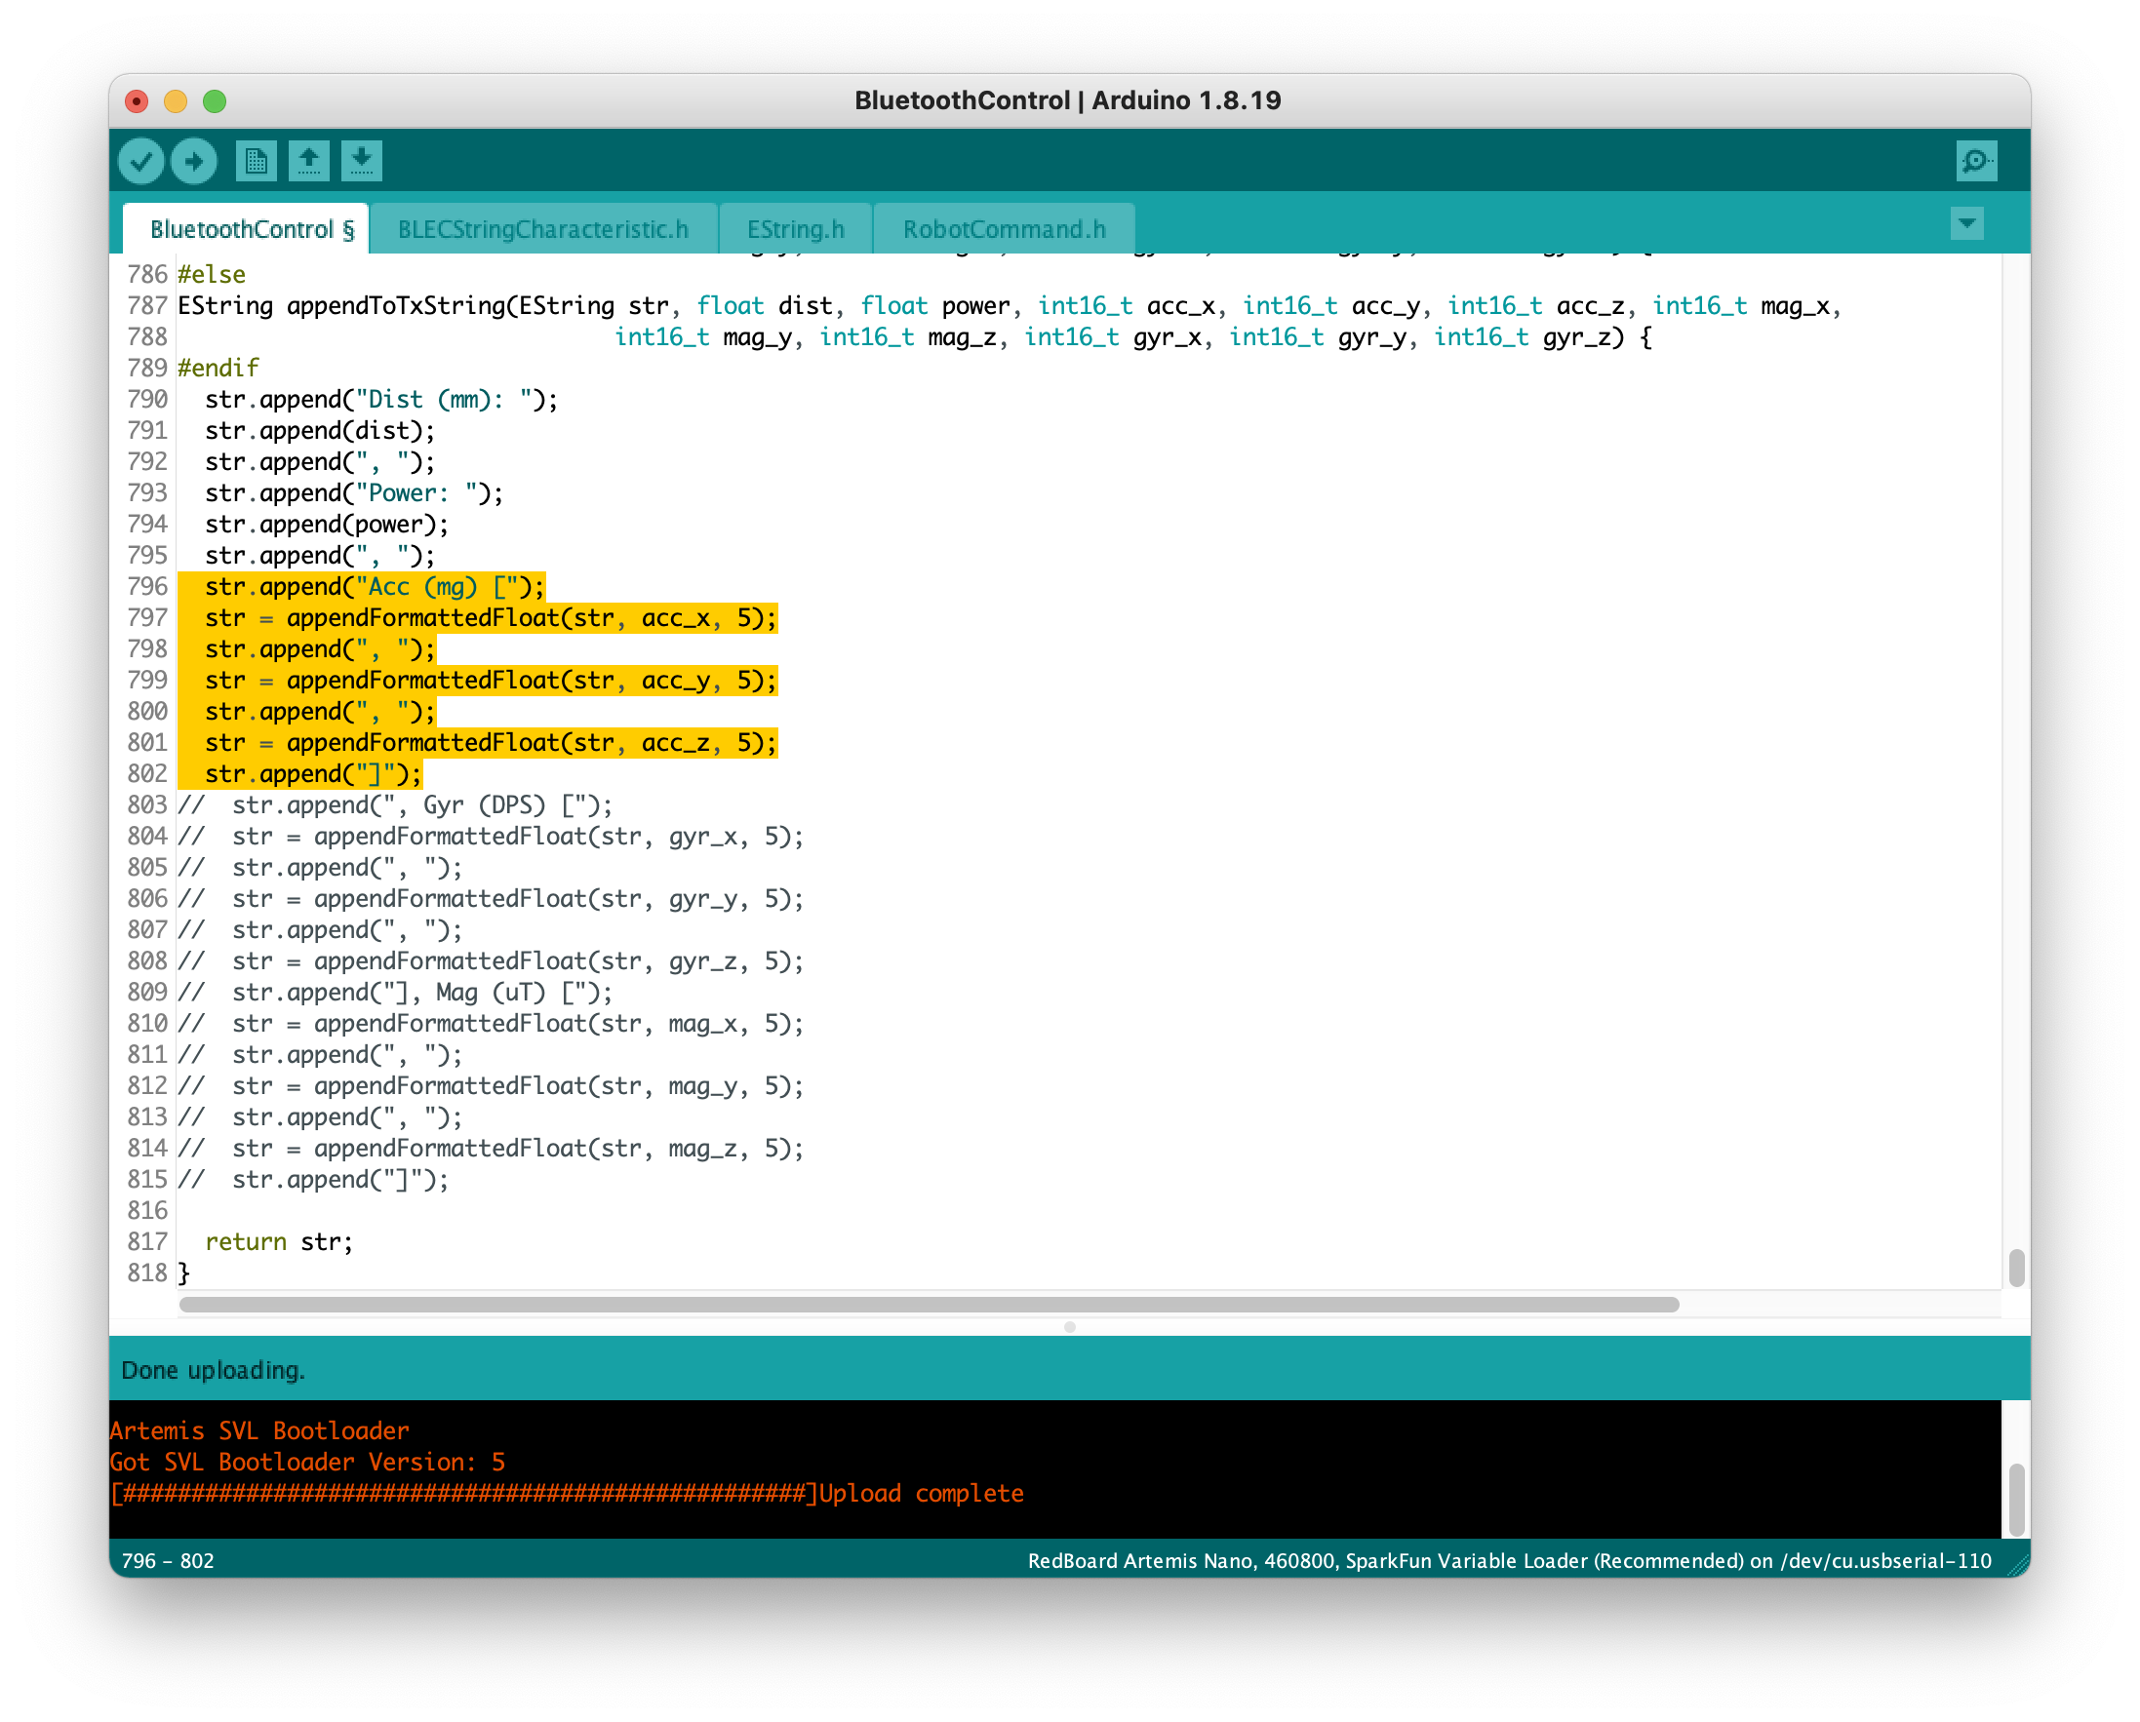Click 'mag_x' in commented line 810
This screenshot has width=2140, height=1722.
click(702, 1024)
